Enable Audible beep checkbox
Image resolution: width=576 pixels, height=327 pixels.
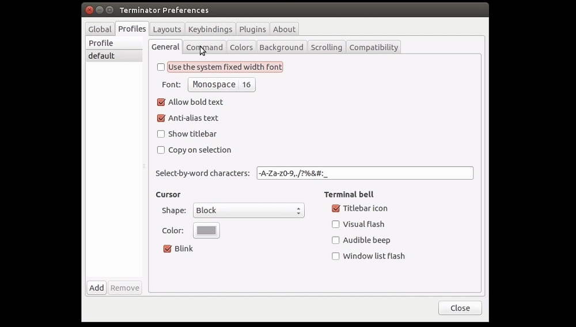[x=336, y=241]
